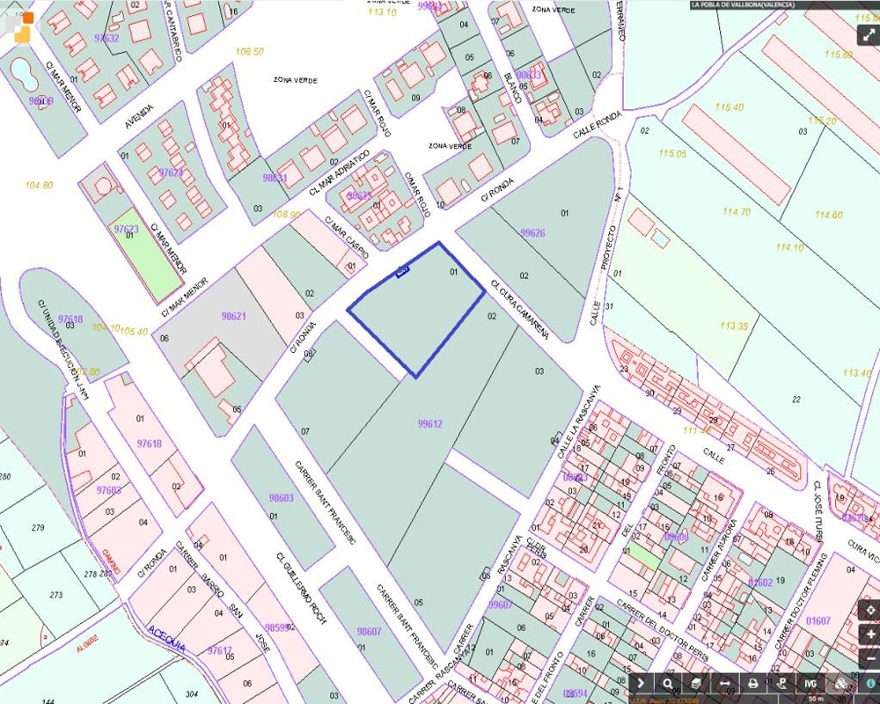Viewport: 880px width, 704px height.
Task: Click the printer icon to print map
Action: pos(753,683)
